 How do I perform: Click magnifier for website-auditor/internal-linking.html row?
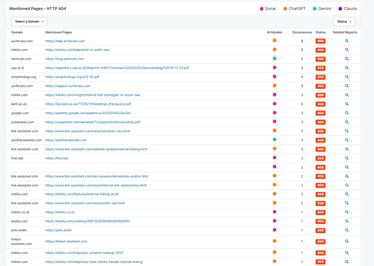(347, 149)
